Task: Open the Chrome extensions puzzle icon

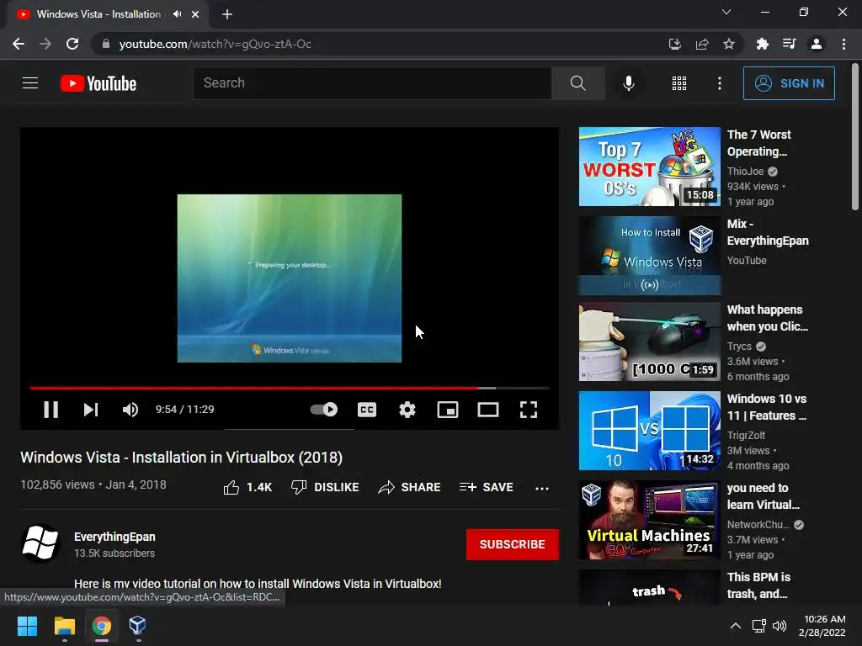Action: tap(762, 44)
